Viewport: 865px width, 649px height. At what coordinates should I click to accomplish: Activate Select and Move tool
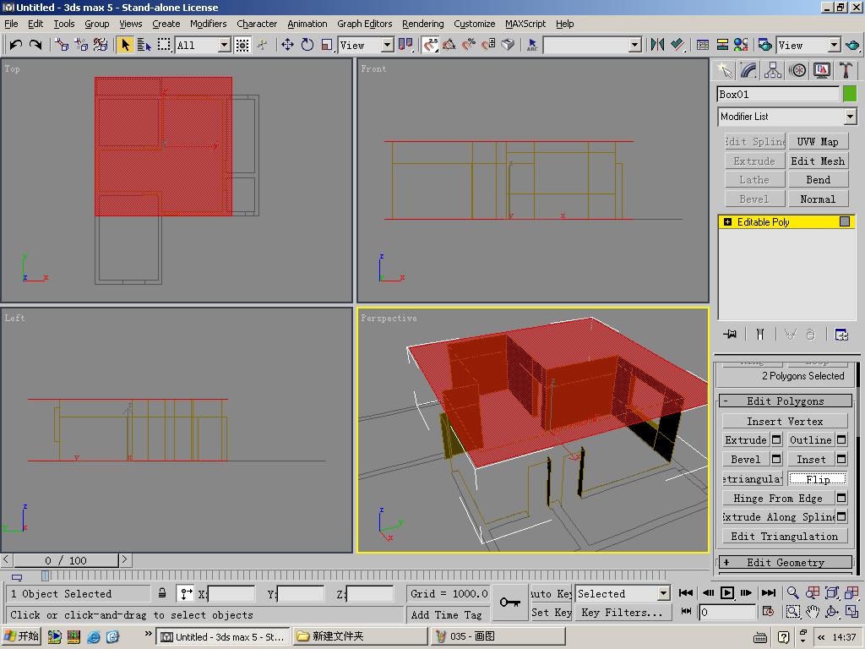287,45
